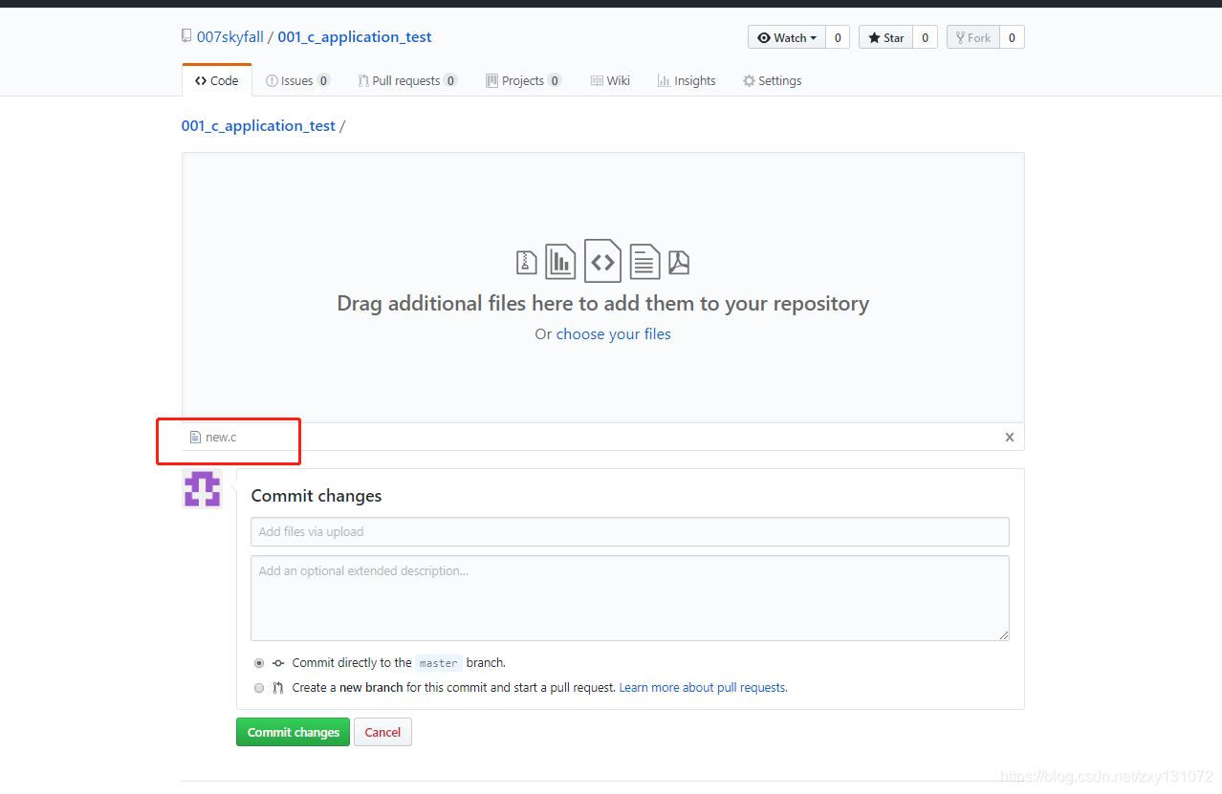Click the pull request icon beside new branch

(x=278, y=687)
